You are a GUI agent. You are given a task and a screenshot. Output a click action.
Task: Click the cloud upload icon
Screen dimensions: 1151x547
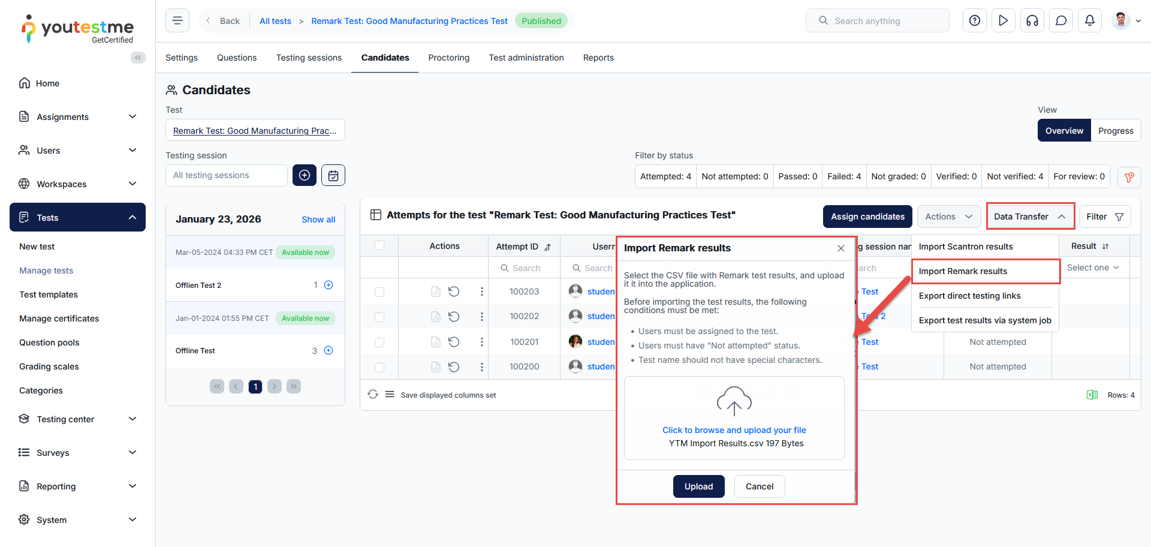(x=734, y=401)
